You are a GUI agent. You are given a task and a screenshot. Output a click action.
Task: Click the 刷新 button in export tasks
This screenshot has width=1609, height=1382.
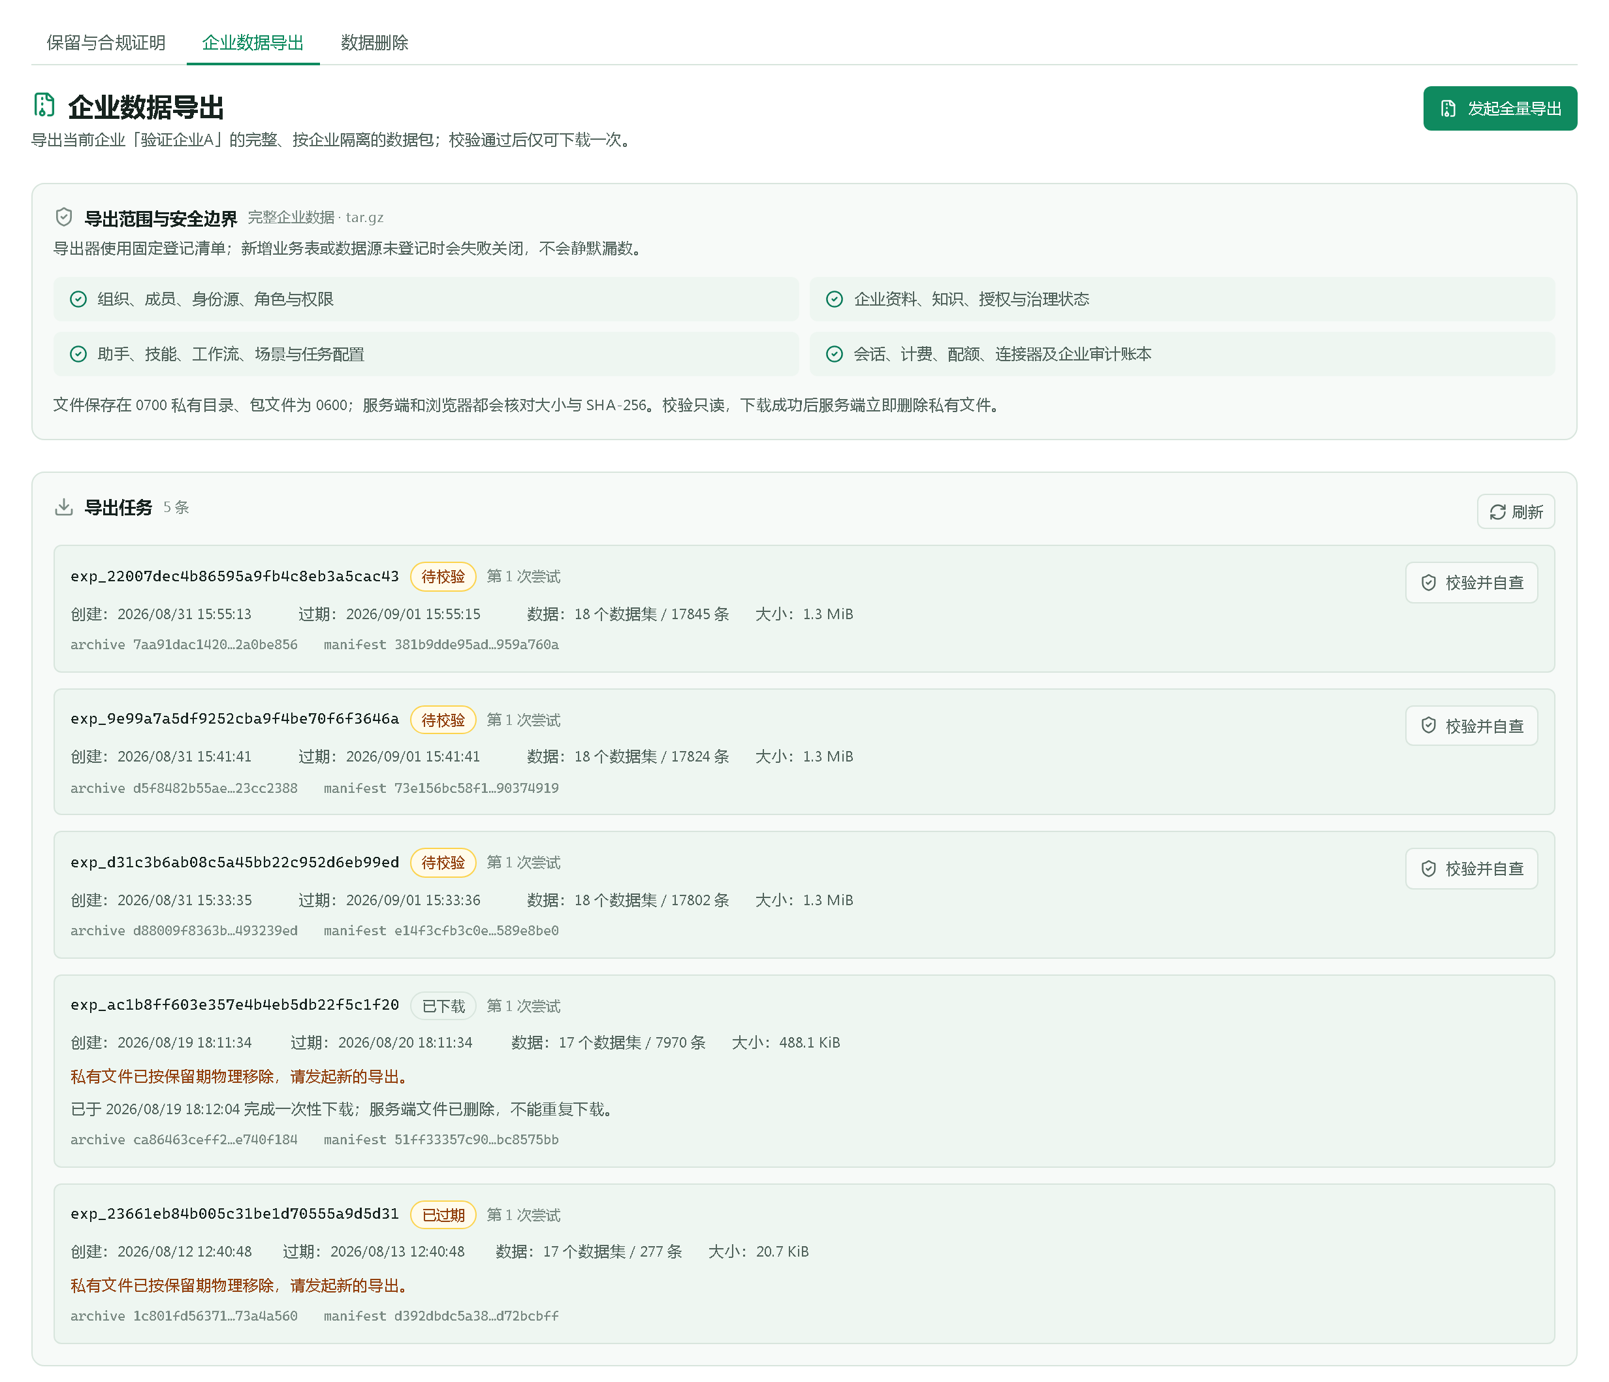pyautogui.click(x=1516, y=512)
